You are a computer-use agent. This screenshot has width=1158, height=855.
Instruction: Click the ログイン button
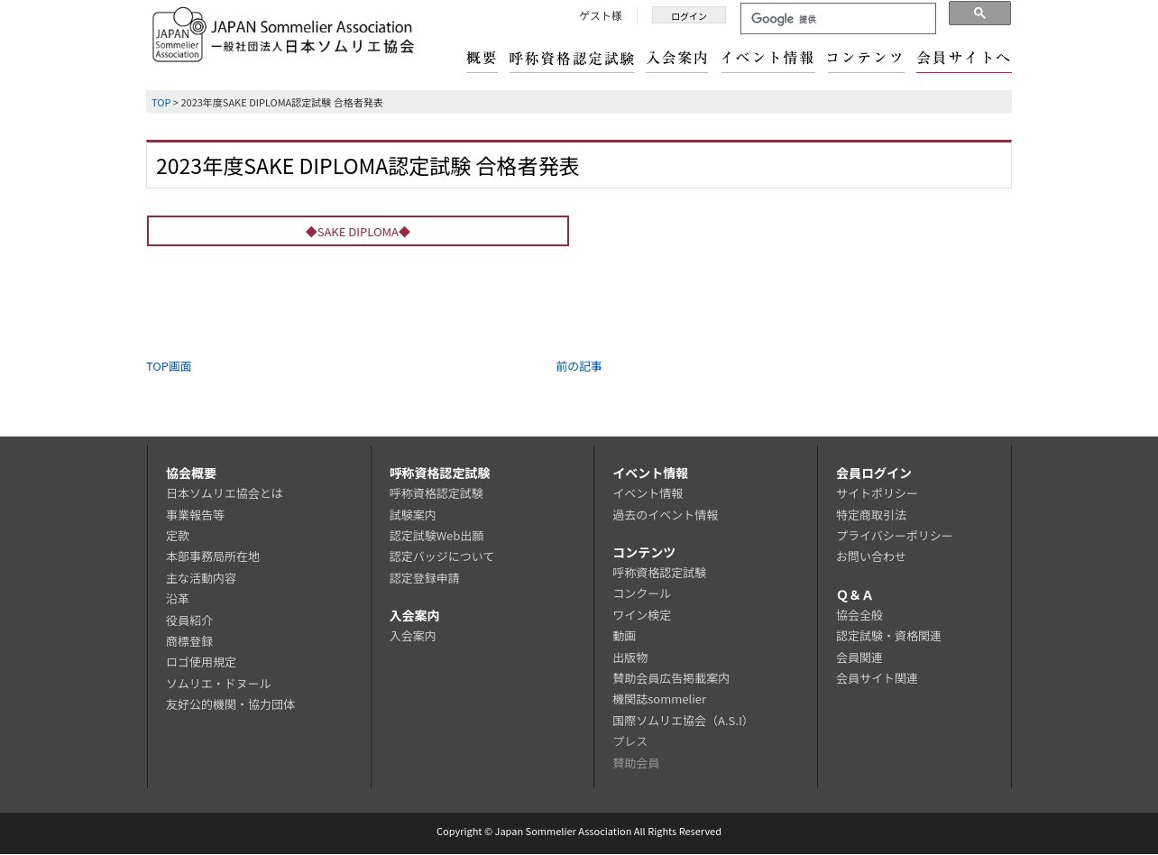point(689,16)
